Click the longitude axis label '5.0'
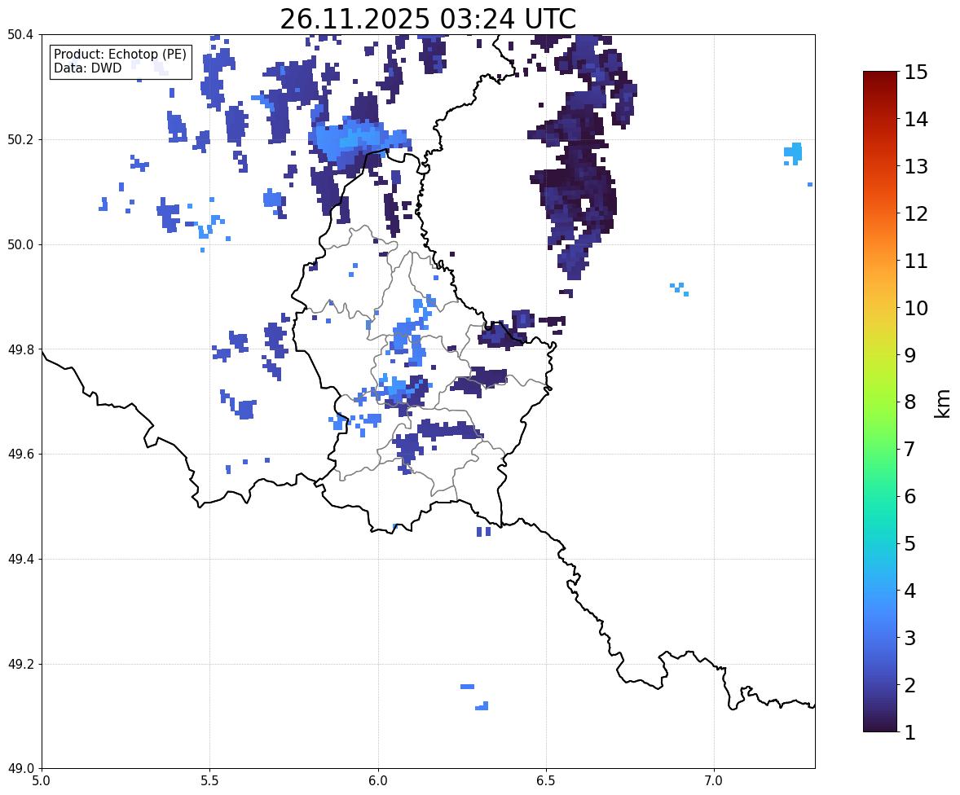960x795 pixels. point(42,781)
